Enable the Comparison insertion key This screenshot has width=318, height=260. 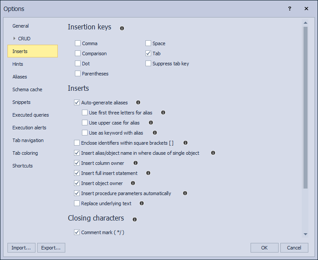(x=78, y=53)
